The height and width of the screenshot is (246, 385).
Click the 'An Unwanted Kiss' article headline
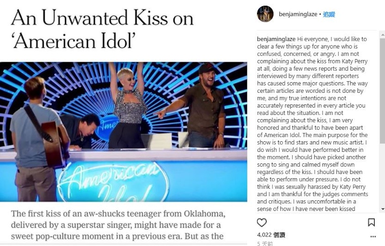pos(103,29)
